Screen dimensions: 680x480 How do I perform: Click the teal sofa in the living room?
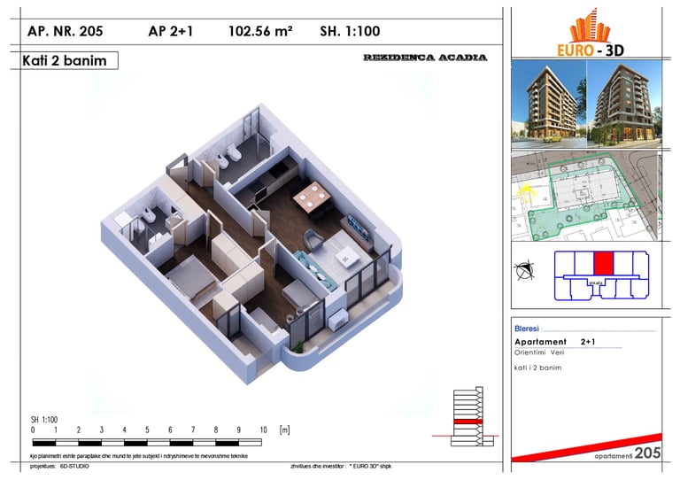click(316, 271)
